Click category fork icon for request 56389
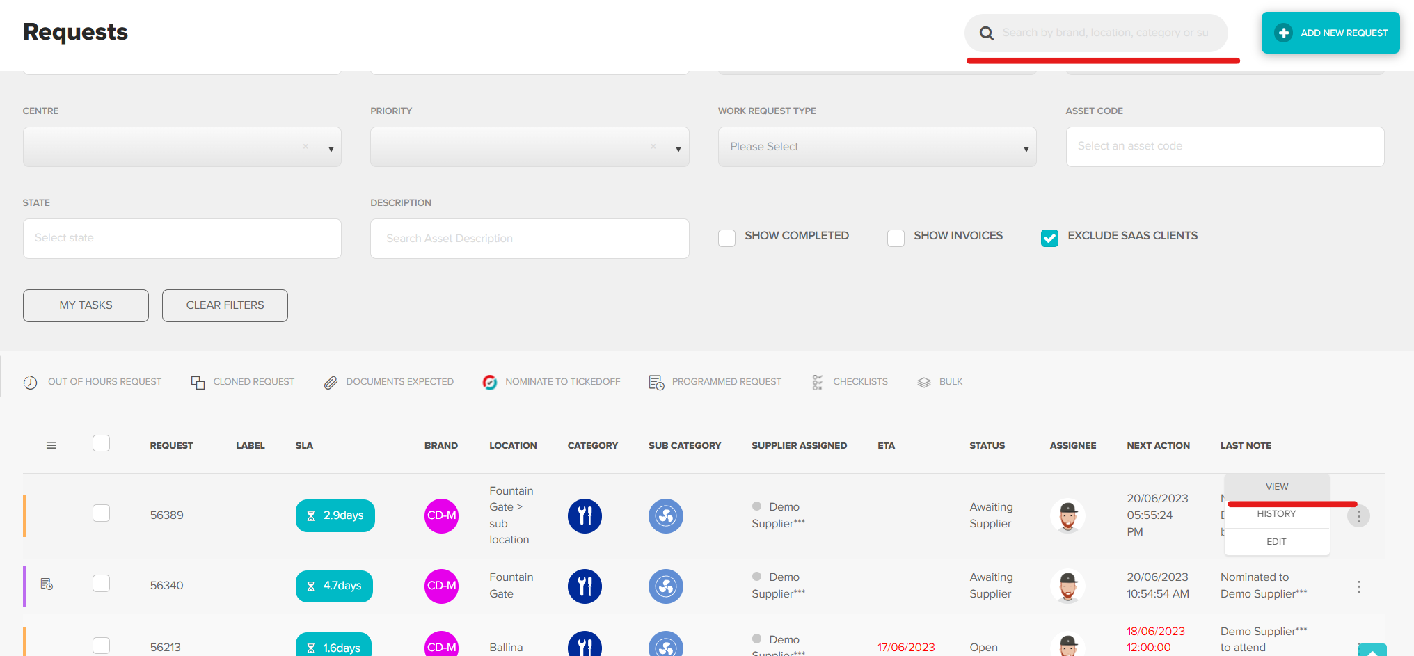This screenshot has height=656, width=1414. pos(585,515)
